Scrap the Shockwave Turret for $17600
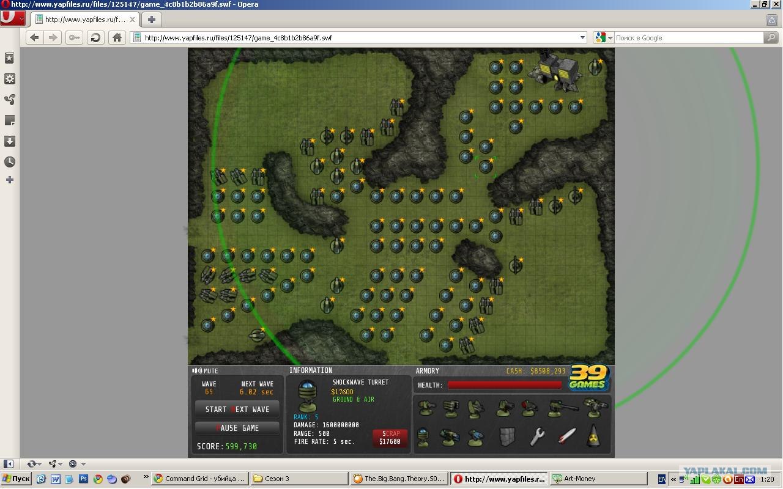The height and width of the screenshot is (489, 783). pyautogui.click(x=390, y=438)
